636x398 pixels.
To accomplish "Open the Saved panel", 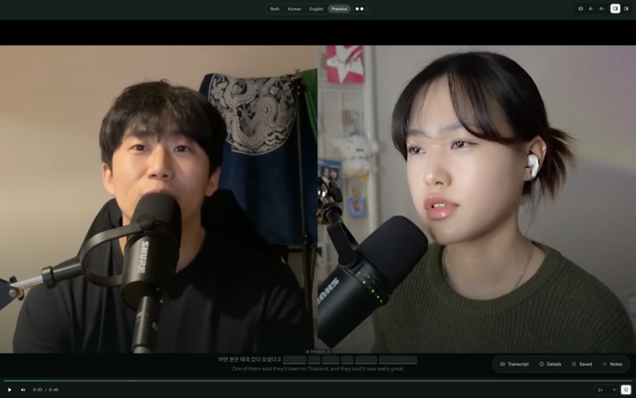I will [582, 364].
